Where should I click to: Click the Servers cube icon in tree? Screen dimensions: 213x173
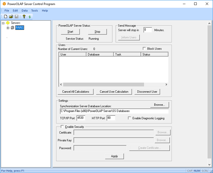click(x=8, y=23)
